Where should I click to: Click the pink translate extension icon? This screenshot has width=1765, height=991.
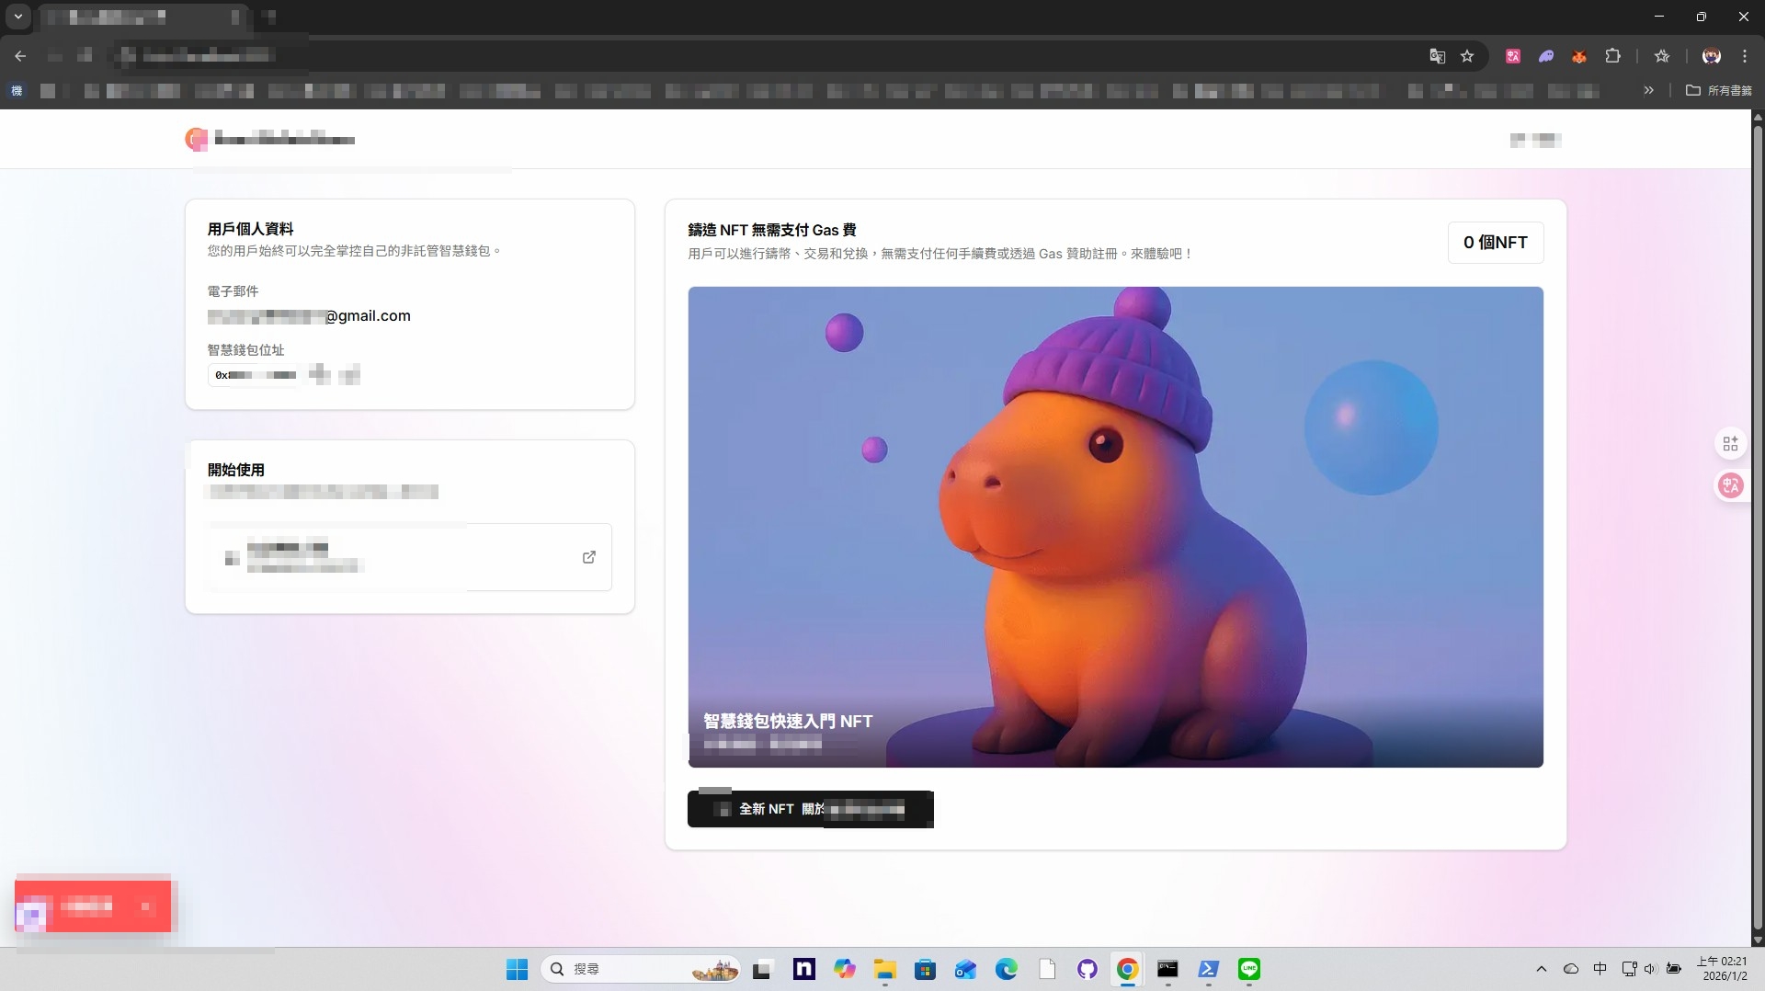pyautogui.click(x=1512, y=56)
